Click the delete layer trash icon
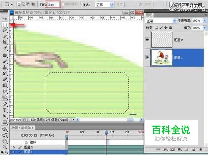Image resolution: width=208 pixels, height=155 pixels. click(x=200, y=150)
